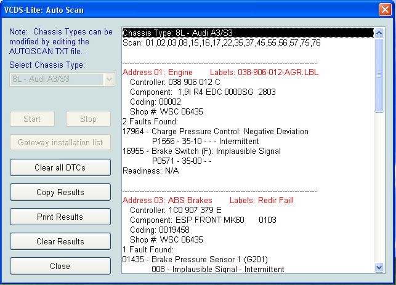Click 'Address 03: ABS Brakes' heading
Image resolution: width=396 pixels, height=285 pixels.
168,201
